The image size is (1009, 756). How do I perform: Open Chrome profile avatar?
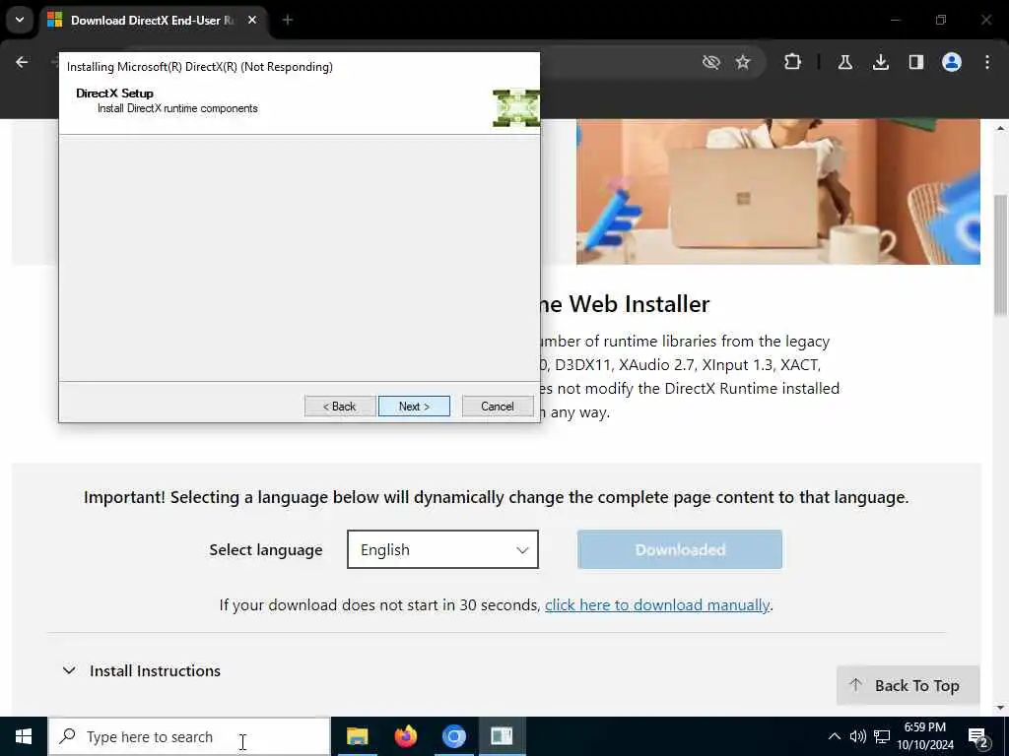[952, 62]
